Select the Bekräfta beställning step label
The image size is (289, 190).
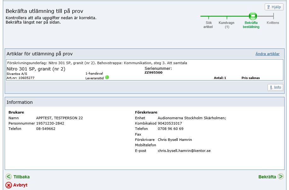click(251, 25)
